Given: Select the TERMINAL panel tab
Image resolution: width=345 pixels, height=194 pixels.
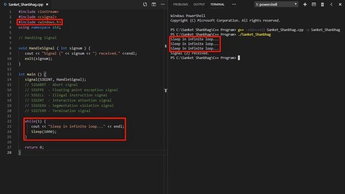Looking at the screenshot, I should coord(217,4).
